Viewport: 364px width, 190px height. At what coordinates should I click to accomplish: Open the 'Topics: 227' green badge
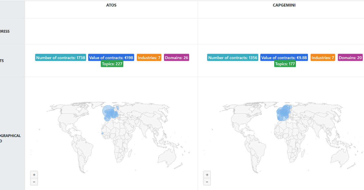[112, 64]
